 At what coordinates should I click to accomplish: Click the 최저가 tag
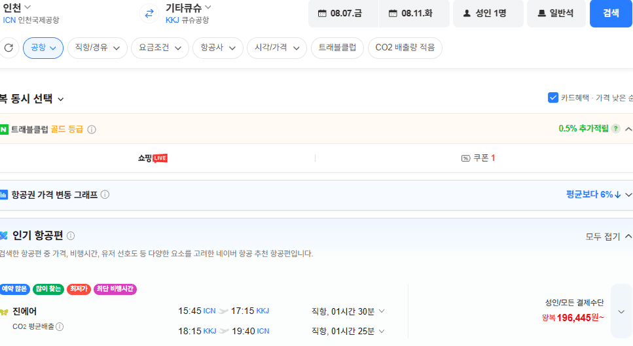point(79,288)
